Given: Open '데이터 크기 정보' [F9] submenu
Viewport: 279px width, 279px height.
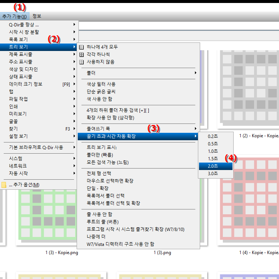Looking at the screenshot, I should (x=38, y=84).
